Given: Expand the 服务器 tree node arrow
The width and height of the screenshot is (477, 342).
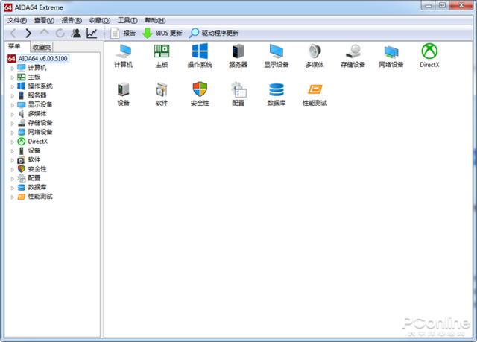Looking at the screenshot, I should [13, 96].
